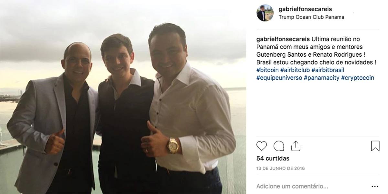Open the three-dot more options menu
This screenshot has width=388, height=194.
click(375, 187)
